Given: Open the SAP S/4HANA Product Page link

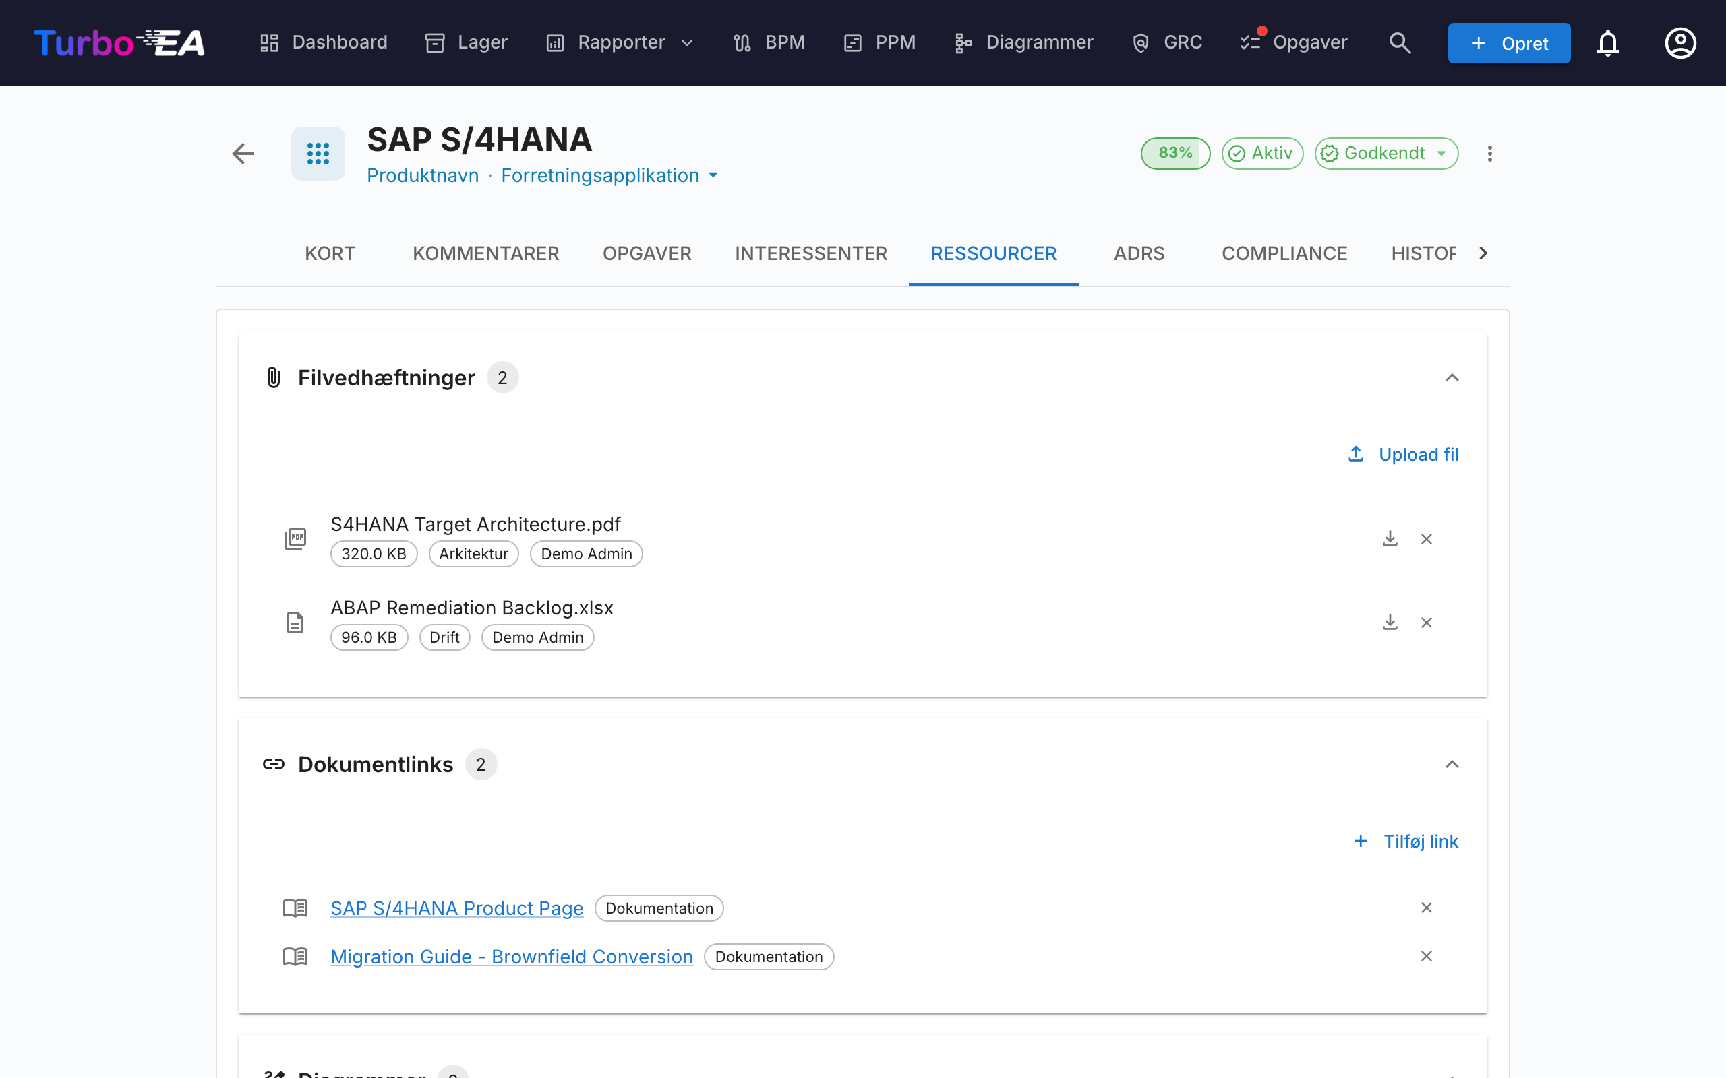Looking at the screenshot, I should pyautogui.click(x=456, y=908).
